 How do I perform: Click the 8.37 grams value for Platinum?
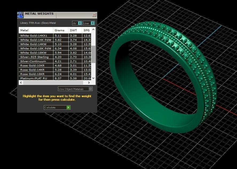pos(58,78)
